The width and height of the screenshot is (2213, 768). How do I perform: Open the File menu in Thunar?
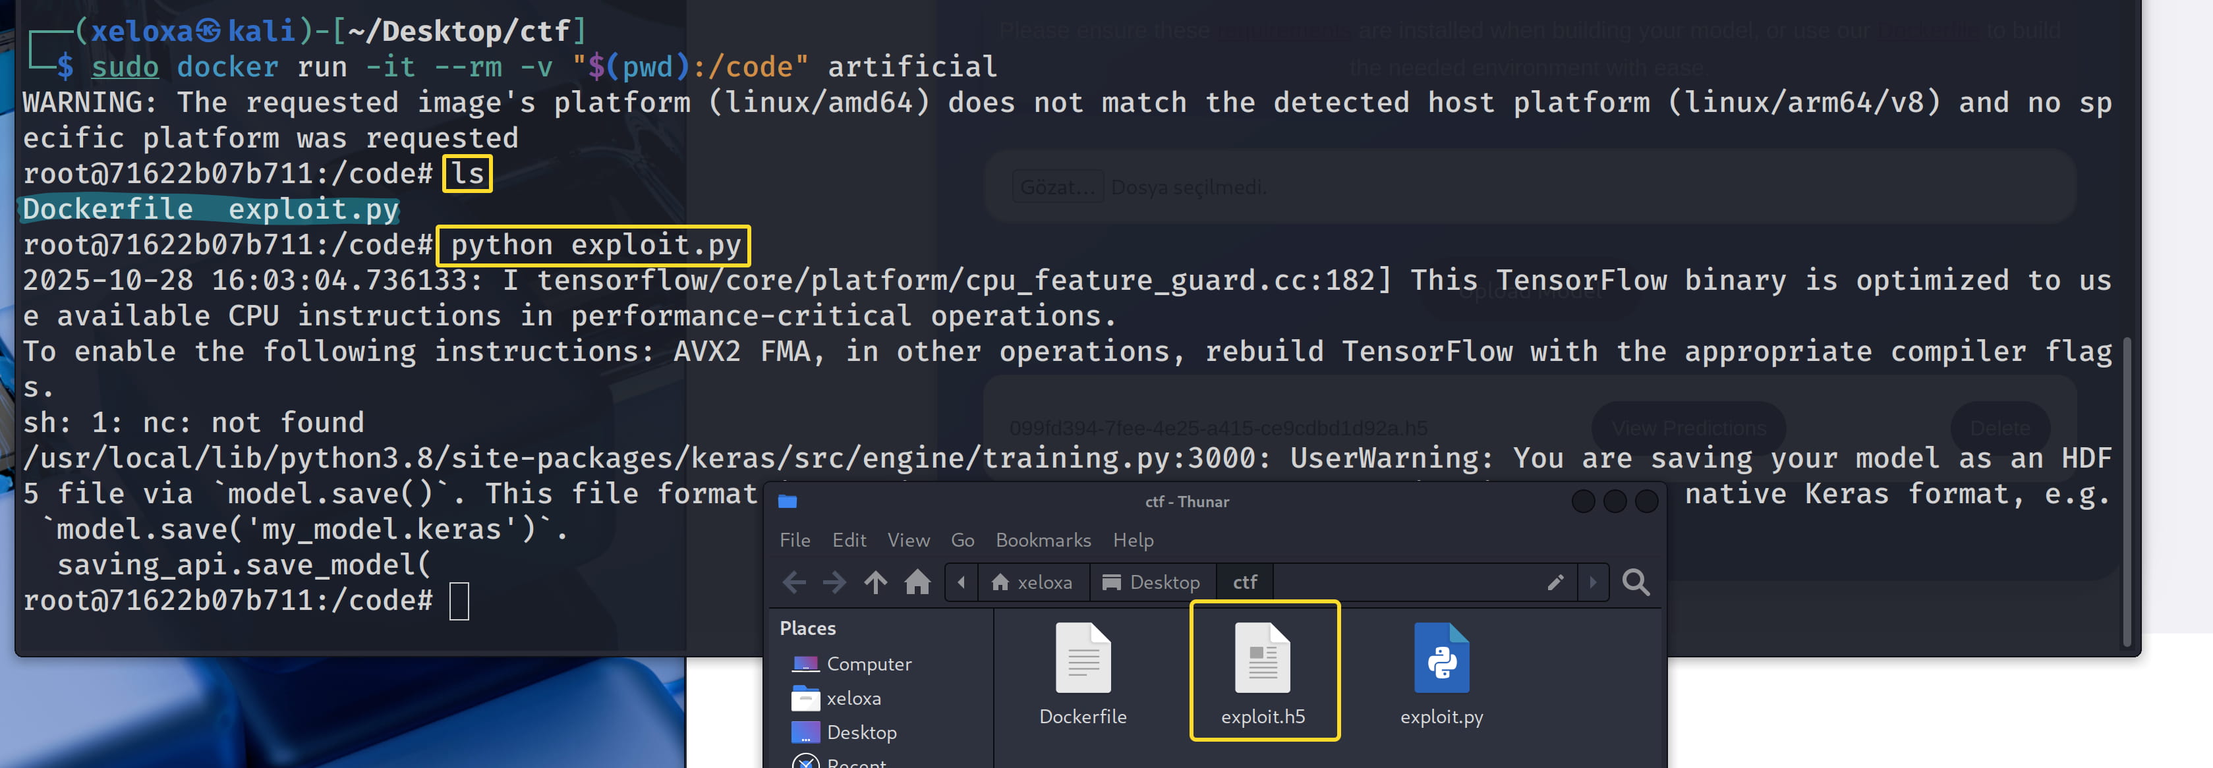(x=795, y=540)
